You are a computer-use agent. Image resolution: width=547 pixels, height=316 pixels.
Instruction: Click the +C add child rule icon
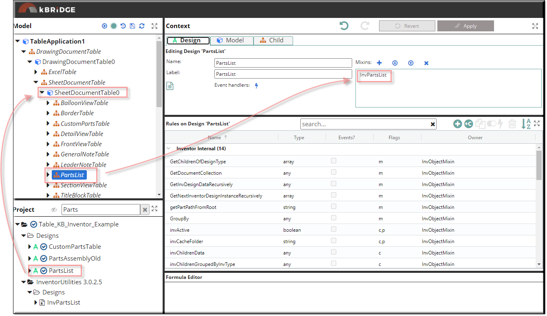[x=469, y=124]
